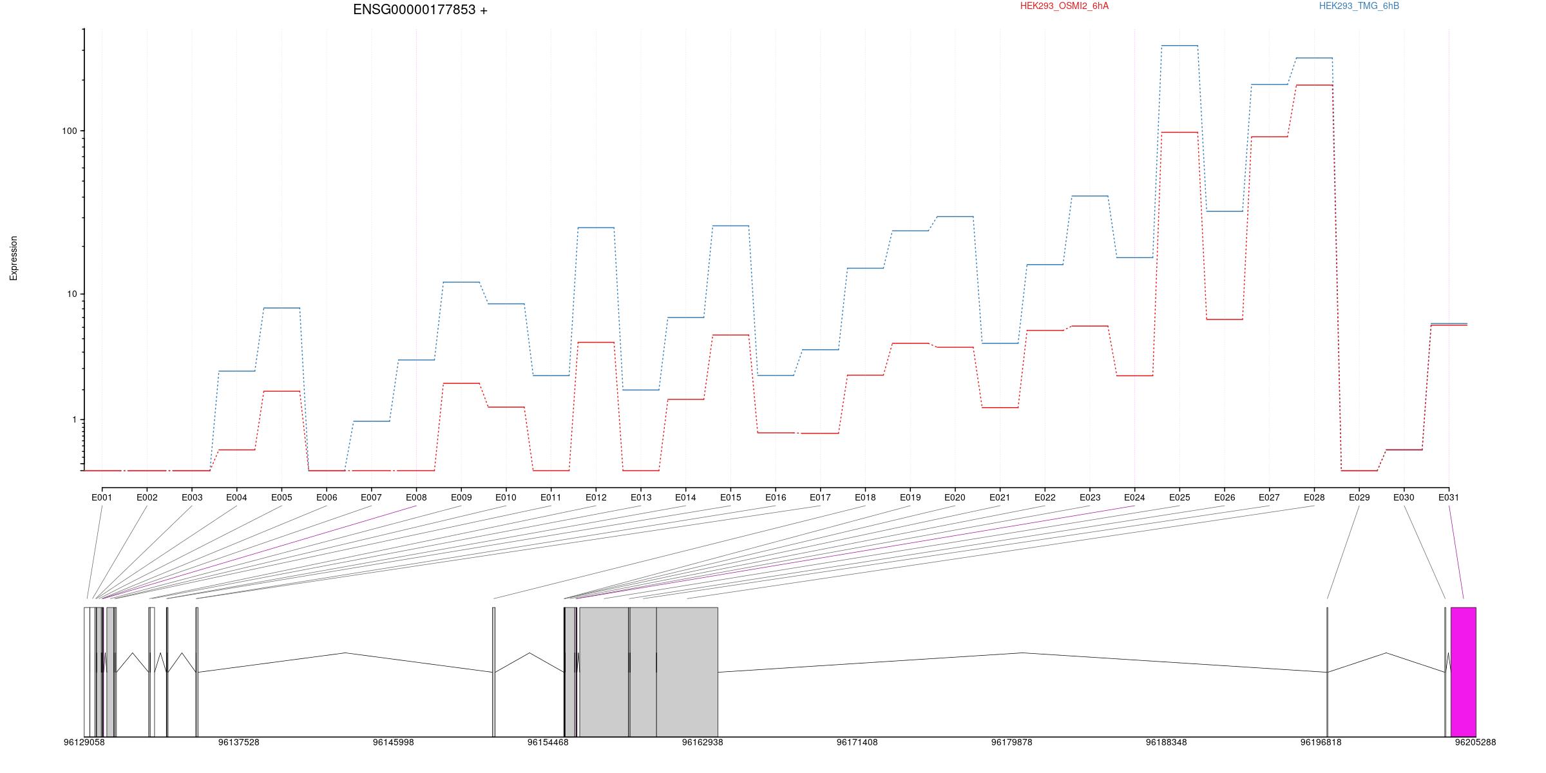1546x773 pixels.
Task: Click y-axis tick value 100
Action: (x=69, y=131)
